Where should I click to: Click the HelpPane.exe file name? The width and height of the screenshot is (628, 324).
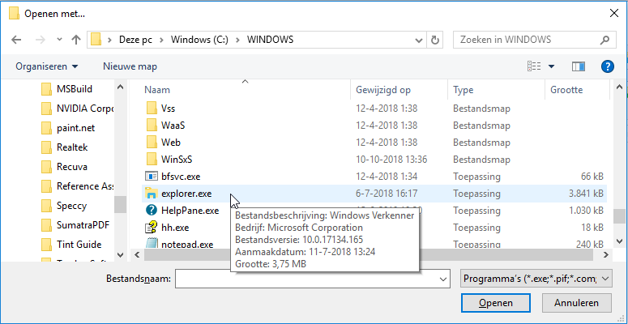coord(190,211)
